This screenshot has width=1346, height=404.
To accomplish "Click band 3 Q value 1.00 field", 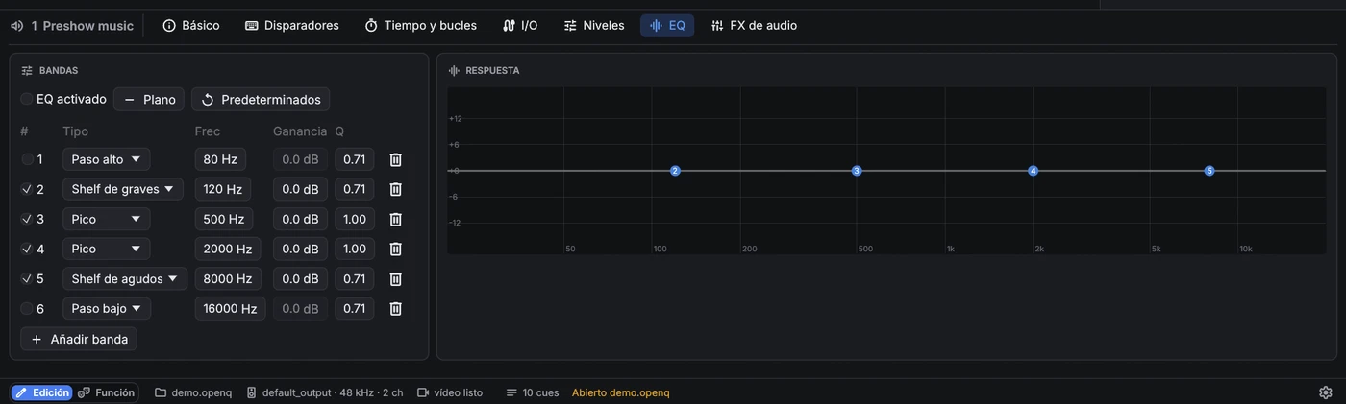I will coord(355,219).
